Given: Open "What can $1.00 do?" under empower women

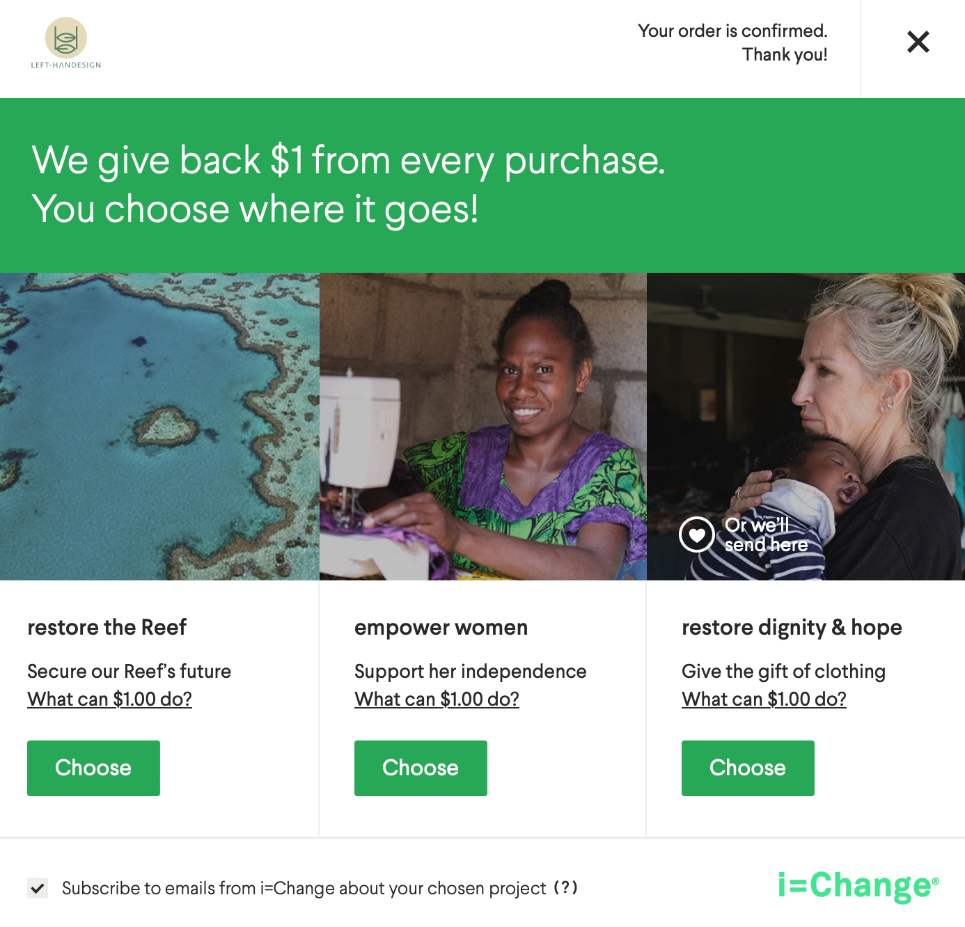Looking at the screenshot, I should 437,699.
